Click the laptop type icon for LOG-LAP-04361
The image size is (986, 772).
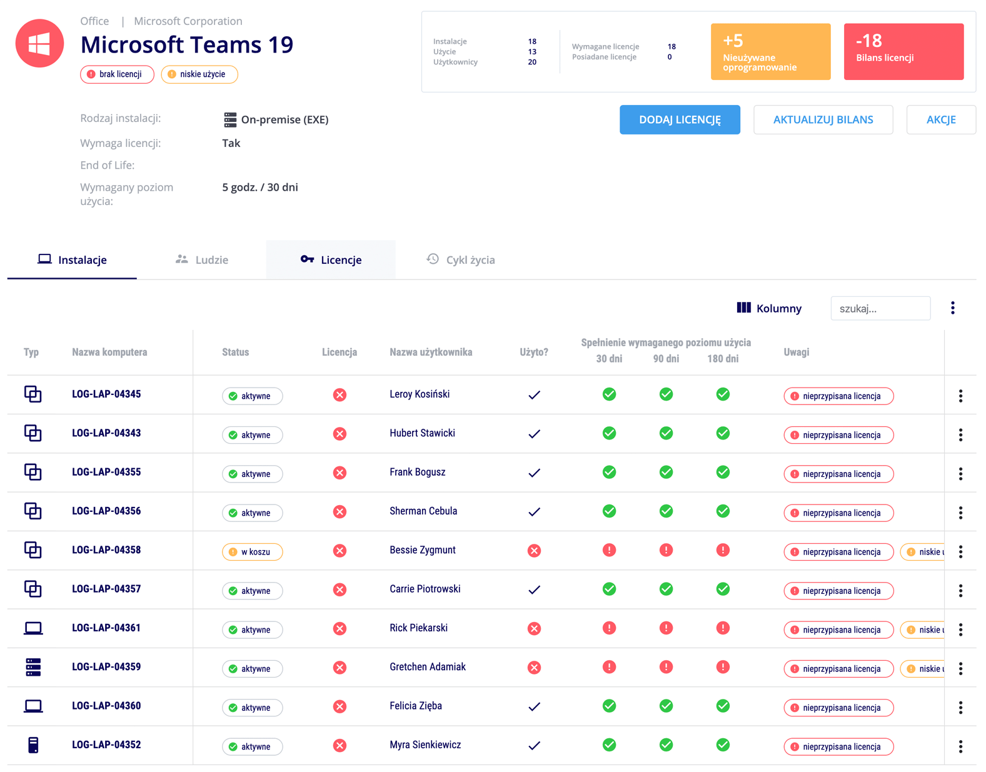33,628
